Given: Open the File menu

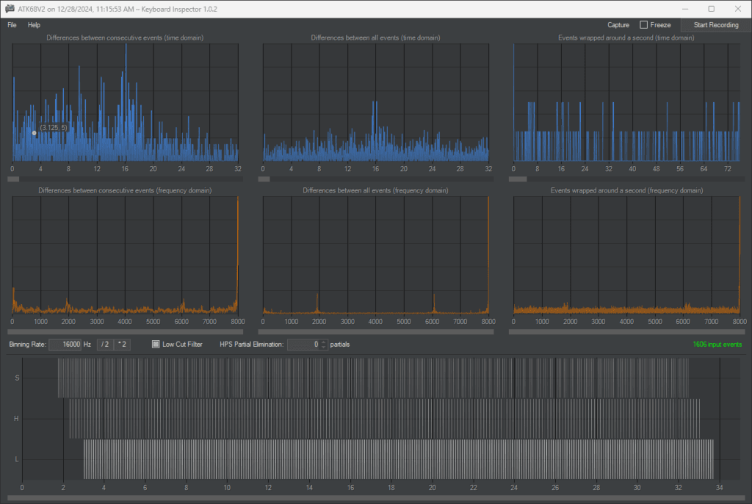Looking at the screenshot, I should coord(12,25).
